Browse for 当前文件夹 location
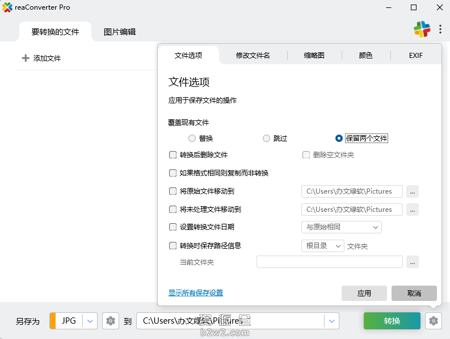 413,262
